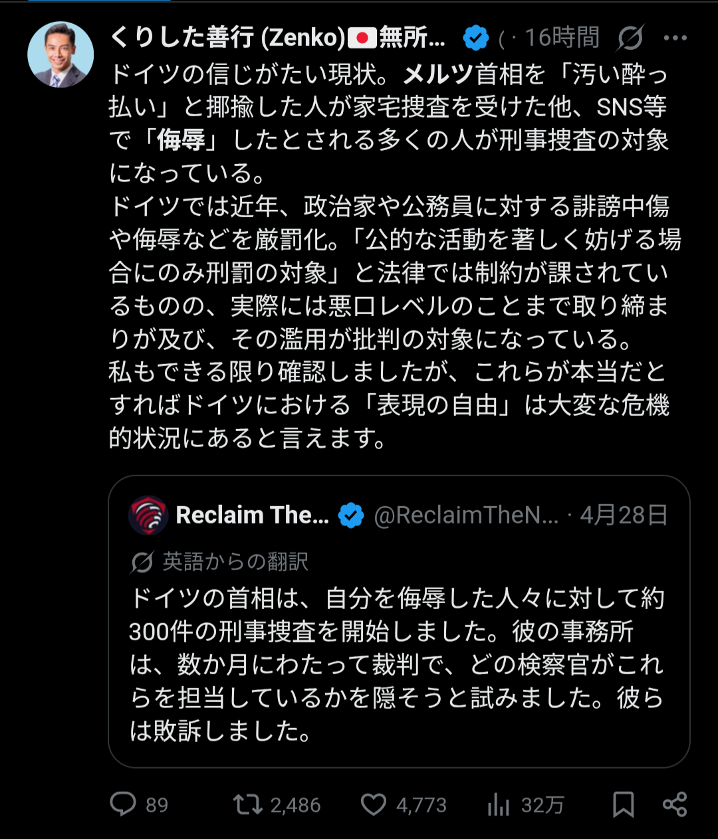718x839 pixels.
Task: Tap the 4月28日 date of quoted post
Action: point(624,515)
